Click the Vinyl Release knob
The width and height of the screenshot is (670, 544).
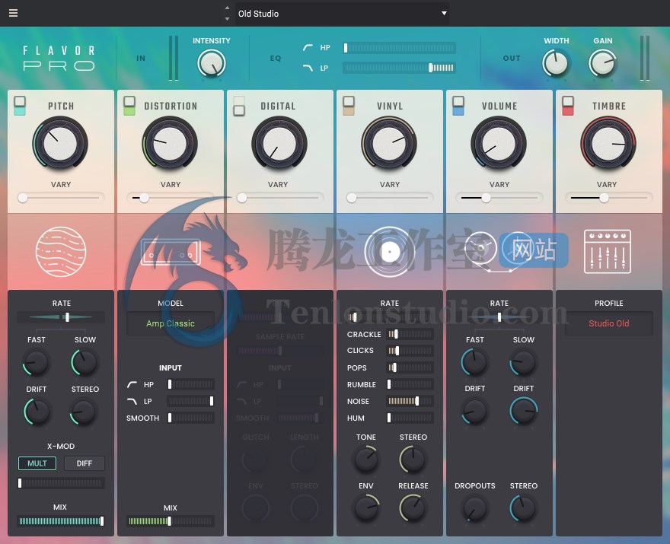[x=413, y=508]
